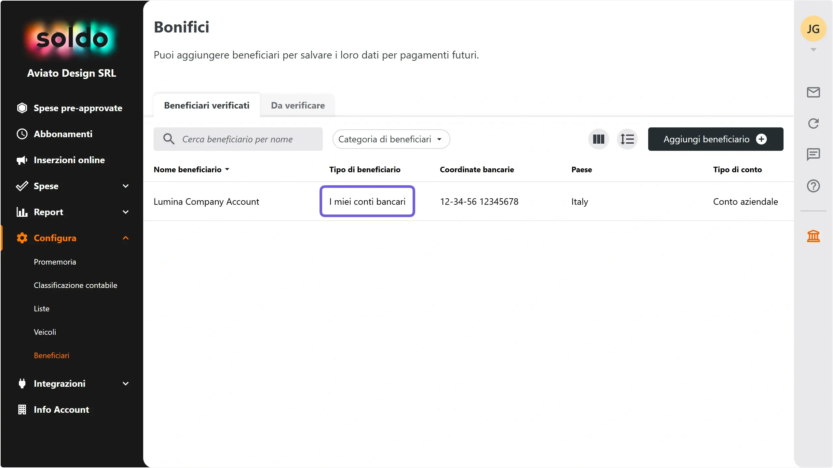Expand the Spese menu chevron
833x468 pixels.
point(126,186)
